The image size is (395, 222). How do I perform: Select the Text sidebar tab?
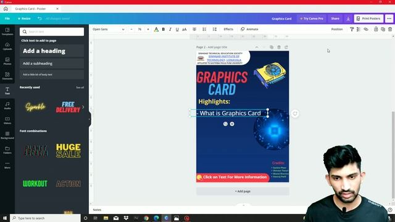(x=7, y=91)
